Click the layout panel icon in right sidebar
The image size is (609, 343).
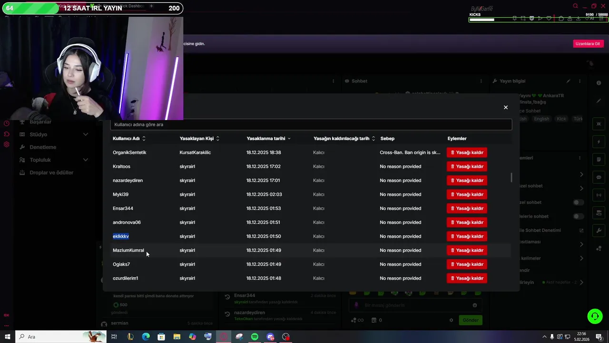599,212
